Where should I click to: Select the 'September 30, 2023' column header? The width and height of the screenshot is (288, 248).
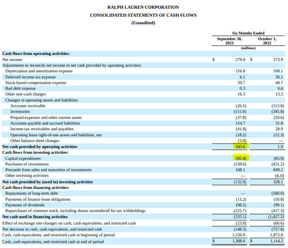229,41
